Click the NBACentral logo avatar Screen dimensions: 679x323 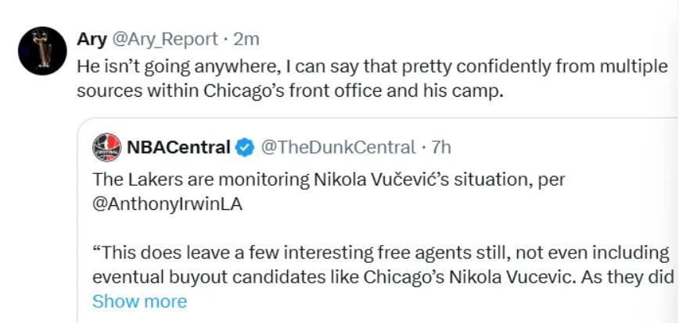[106, 147]
